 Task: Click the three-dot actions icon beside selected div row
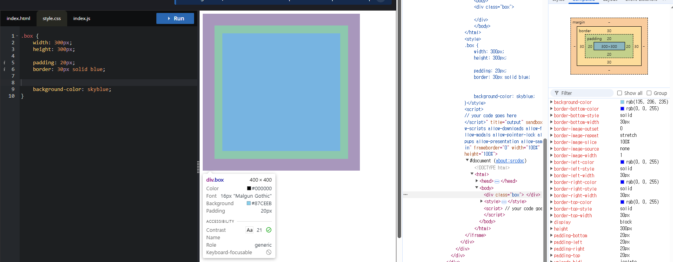[405, 195]
